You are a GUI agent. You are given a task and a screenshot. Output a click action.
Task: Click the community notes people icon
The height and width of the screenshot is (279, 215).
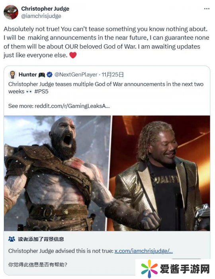[12, 239]
